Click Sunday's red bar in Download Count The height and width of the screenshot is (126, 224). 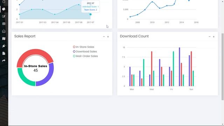coord(191,69)
